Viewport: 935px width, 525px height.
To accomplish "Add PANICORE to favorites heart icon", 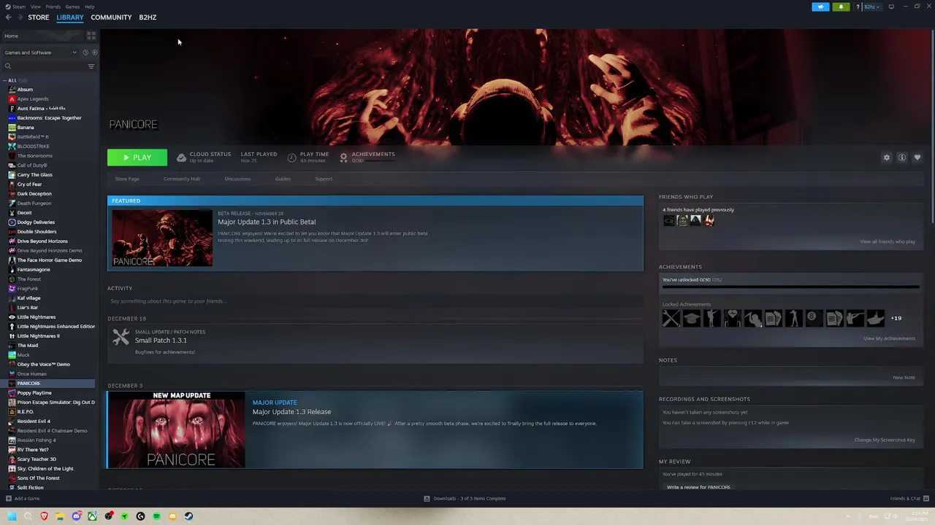I will 917,157.
